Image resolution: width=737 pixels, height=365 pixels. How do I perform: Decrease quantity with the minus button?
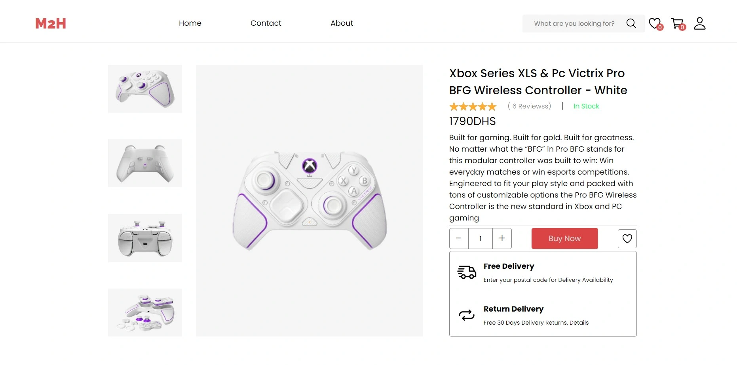click(459, 238)
